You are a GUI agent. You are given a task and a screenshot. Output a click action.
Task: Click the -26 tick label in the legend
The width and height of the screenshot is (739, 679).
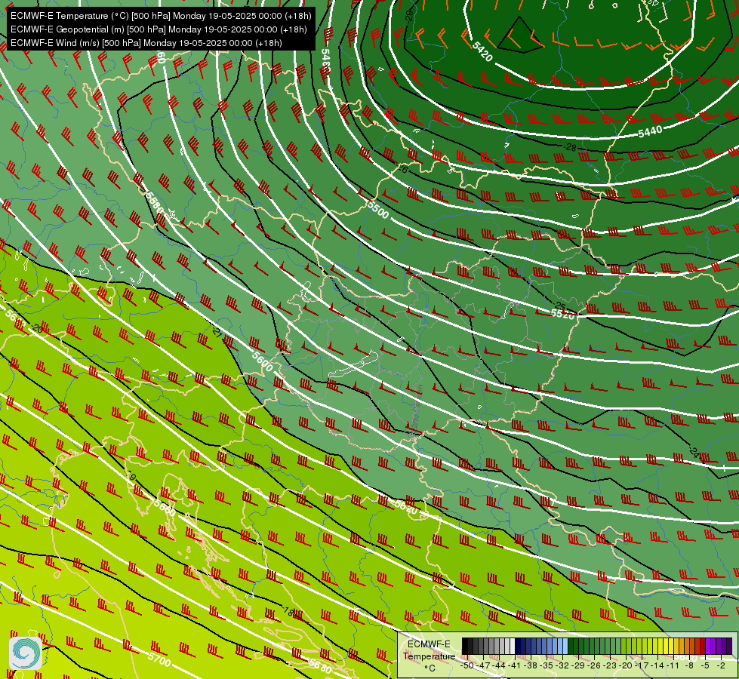tap(594, 666)
